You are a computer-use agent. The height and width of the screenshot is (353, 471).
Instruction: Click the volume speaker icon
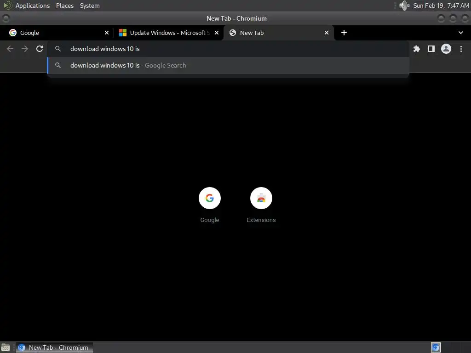[404, 6]
